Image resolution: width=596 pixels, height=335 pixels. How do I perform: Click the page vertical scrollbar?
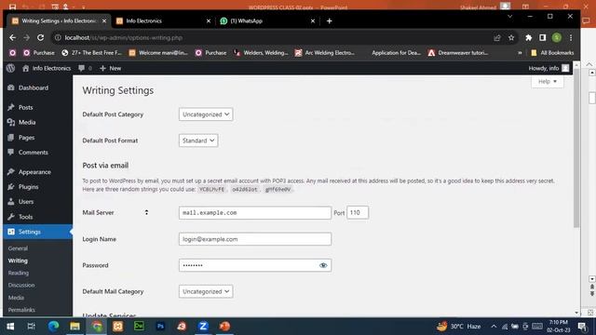coord(576,148)
